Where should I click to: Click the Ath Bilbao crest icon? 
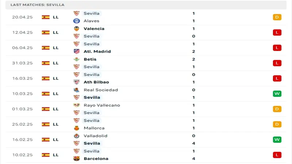pyautogui.click(x=77, y=82)
